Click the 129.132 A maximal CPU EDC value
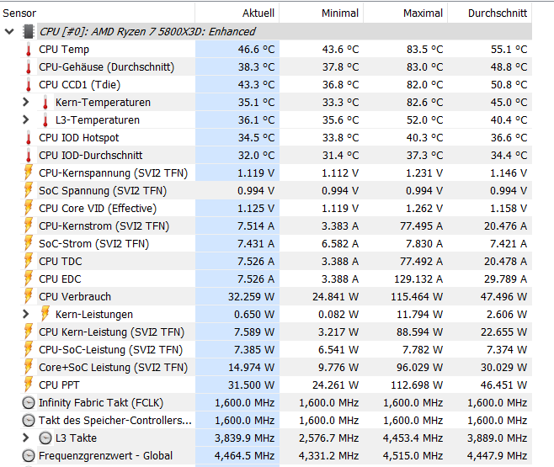 click(x=418, y=279)
